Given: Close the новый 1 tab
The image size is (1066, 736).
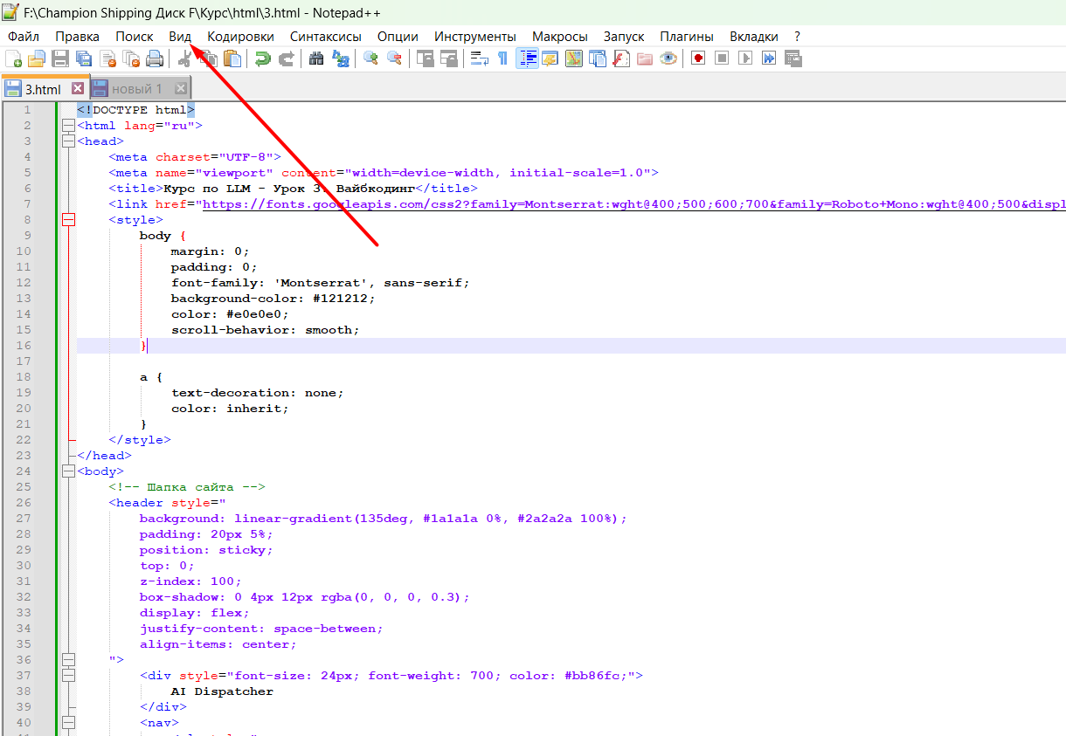Looking at the screenshot, I should [x=181, y=88].
